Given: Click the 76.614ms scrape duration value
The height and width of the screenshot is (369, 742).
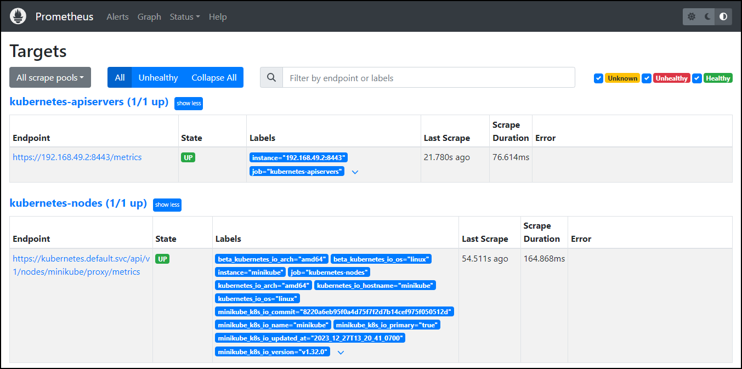Looking at the screenshot, I should [x=511, y=157].
